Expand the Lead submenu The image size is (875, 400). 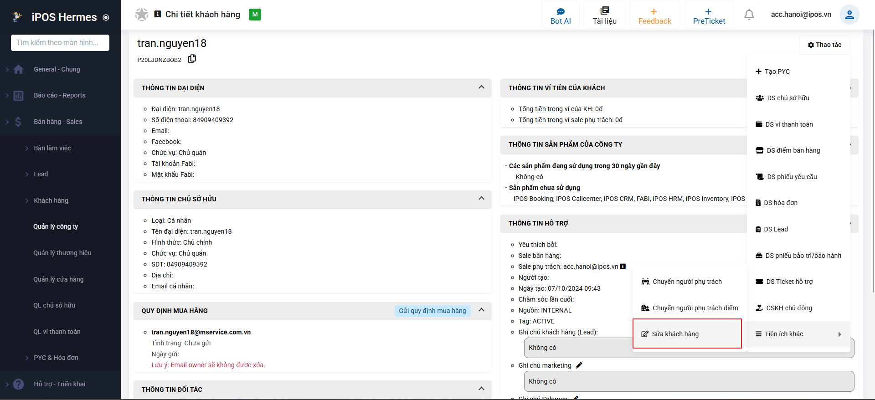[x=27, y=174]
